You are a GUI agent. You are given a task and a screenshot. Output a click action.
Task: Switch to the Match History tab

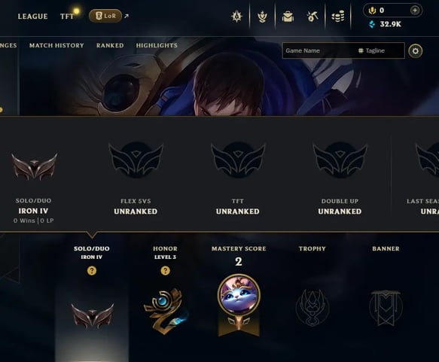(56, 45)
